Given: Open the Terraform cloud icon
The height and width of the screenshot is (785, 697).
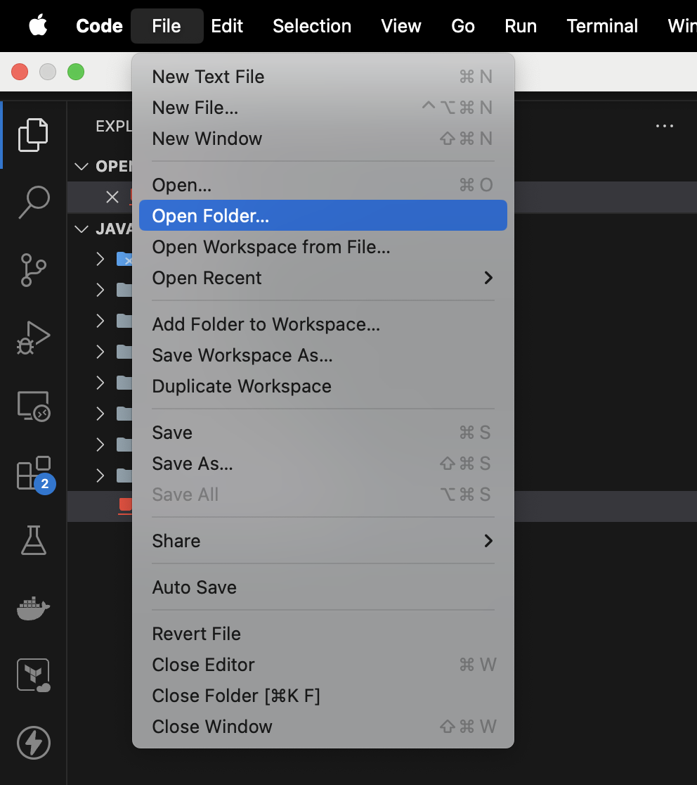Looking at the screenshot, I should tap(33, 675).
